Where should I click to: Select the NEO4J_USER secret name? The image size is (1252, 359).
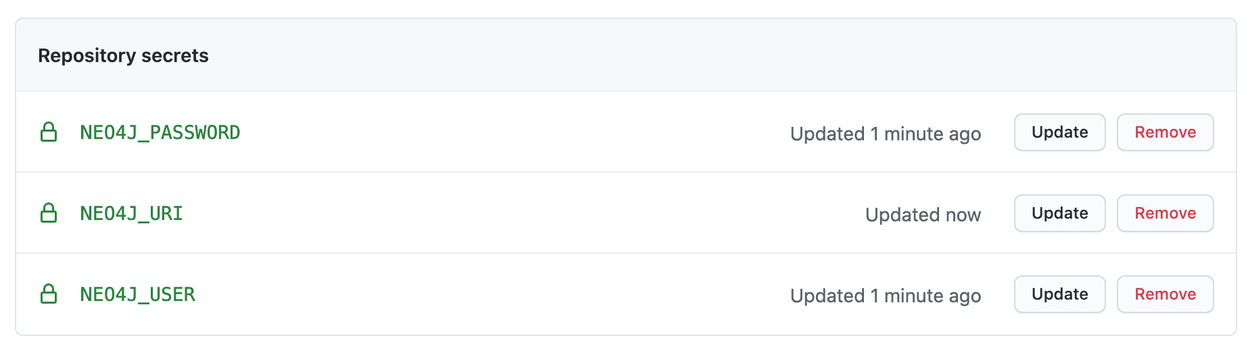(x=138, y=294)
